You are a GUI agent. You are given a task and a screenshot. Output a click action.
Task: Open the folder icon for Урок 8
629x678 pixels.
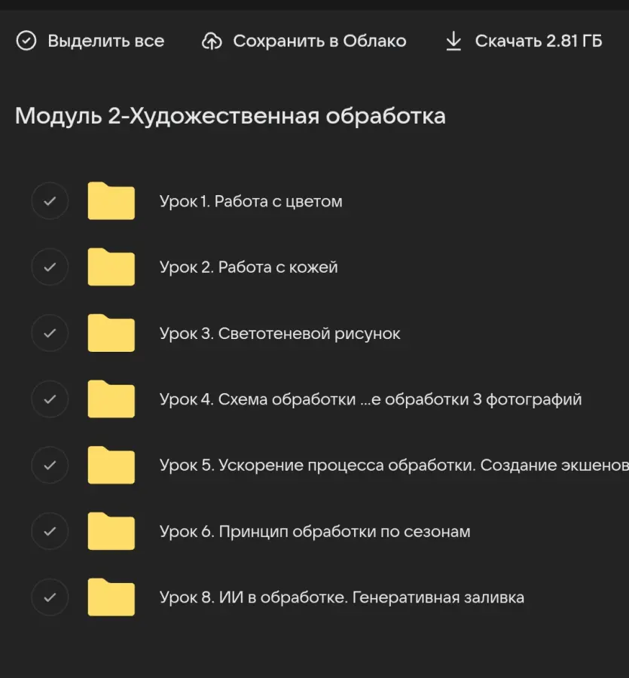[x=111, y=597]
